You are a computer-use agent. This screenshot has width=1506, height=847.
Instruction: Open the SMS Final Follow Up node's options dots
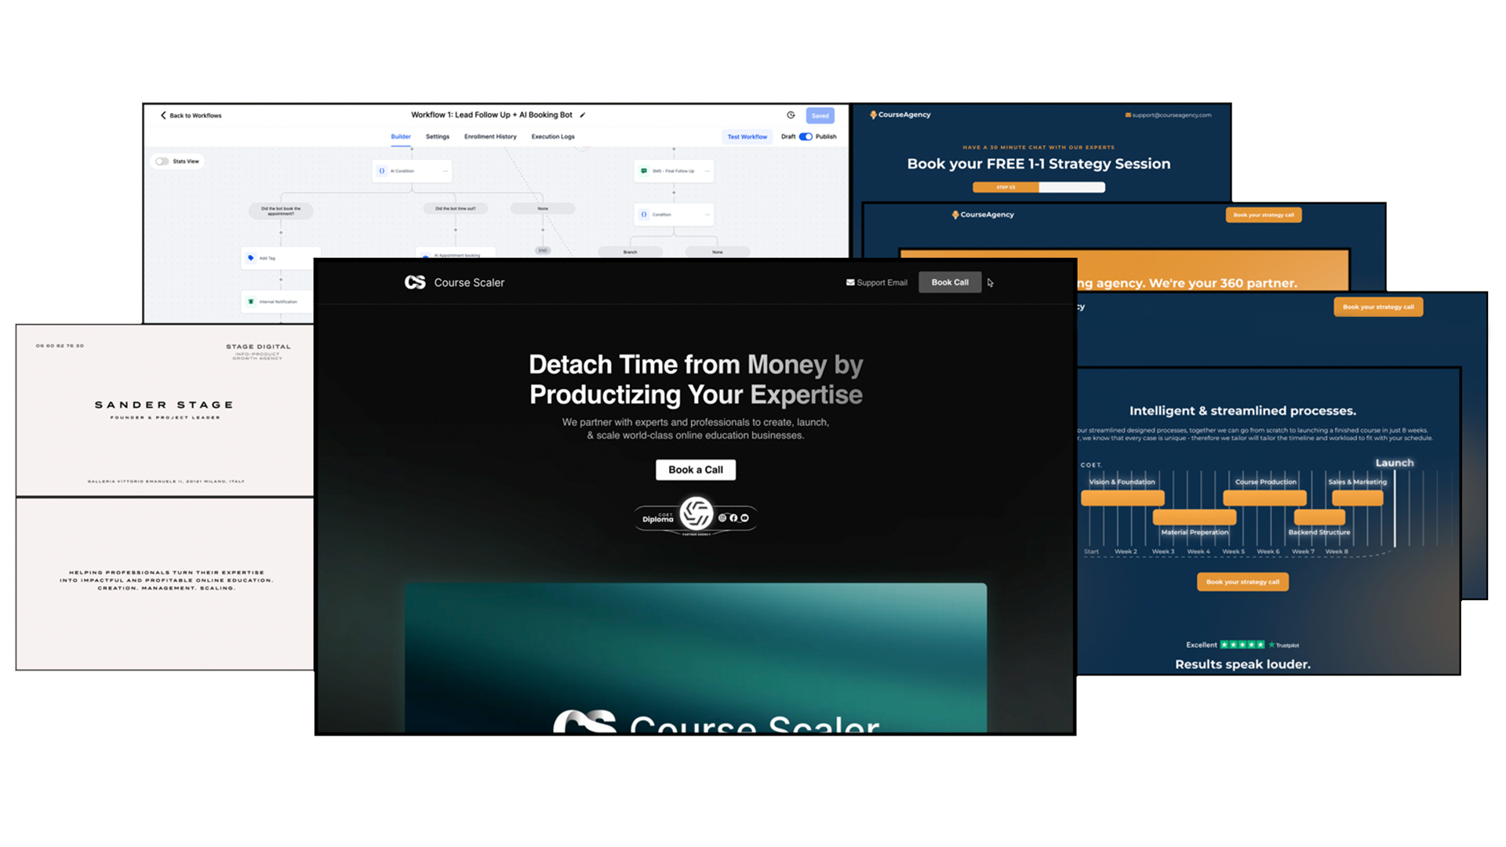point(707,171)
